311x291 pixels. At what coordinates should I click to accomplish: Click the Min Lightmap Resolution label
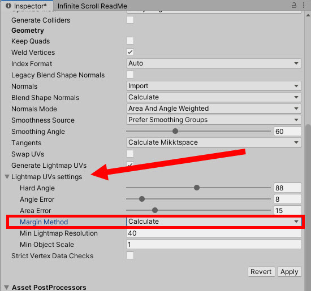tap(59, 233)
